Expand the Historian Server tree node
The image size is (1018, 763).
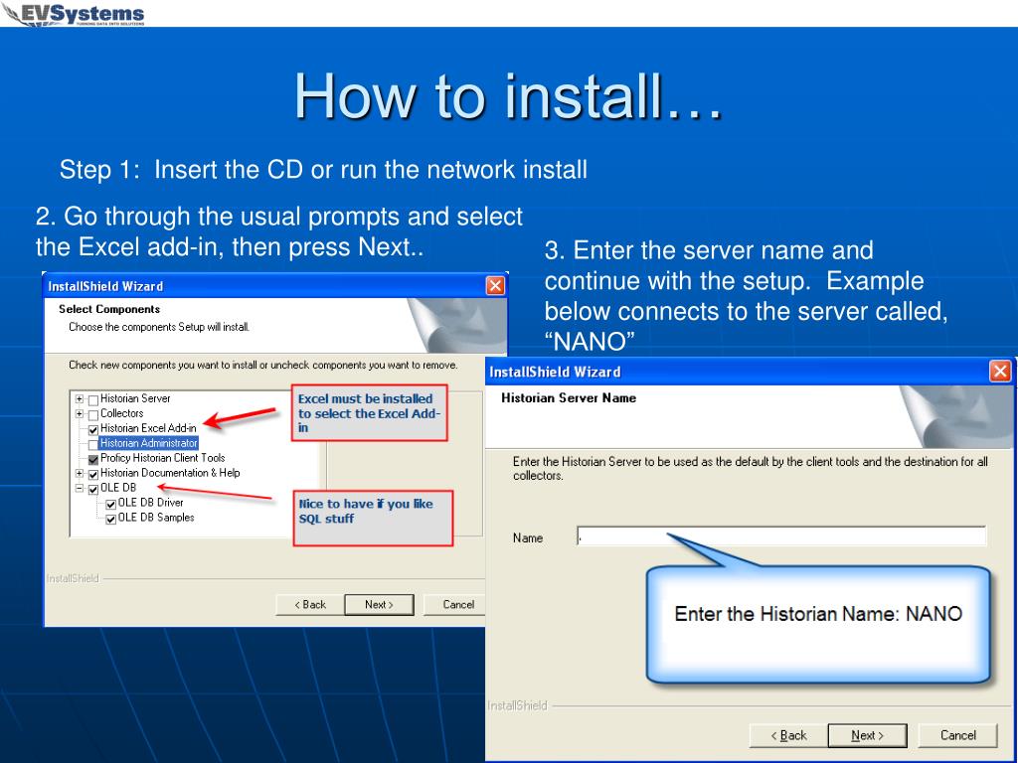[80, 399]
